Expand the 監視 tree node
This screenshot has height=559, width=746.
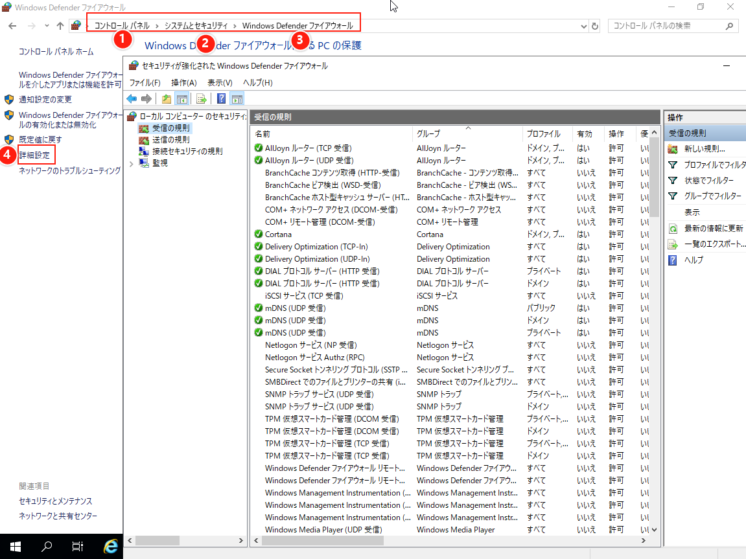pyautogui.click(x=132, y=163)
